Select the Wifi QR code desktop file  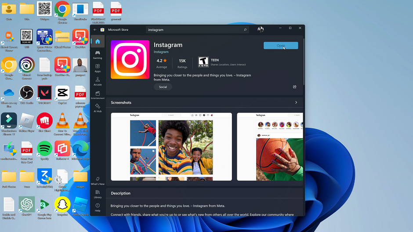click(x=27, y=39)
